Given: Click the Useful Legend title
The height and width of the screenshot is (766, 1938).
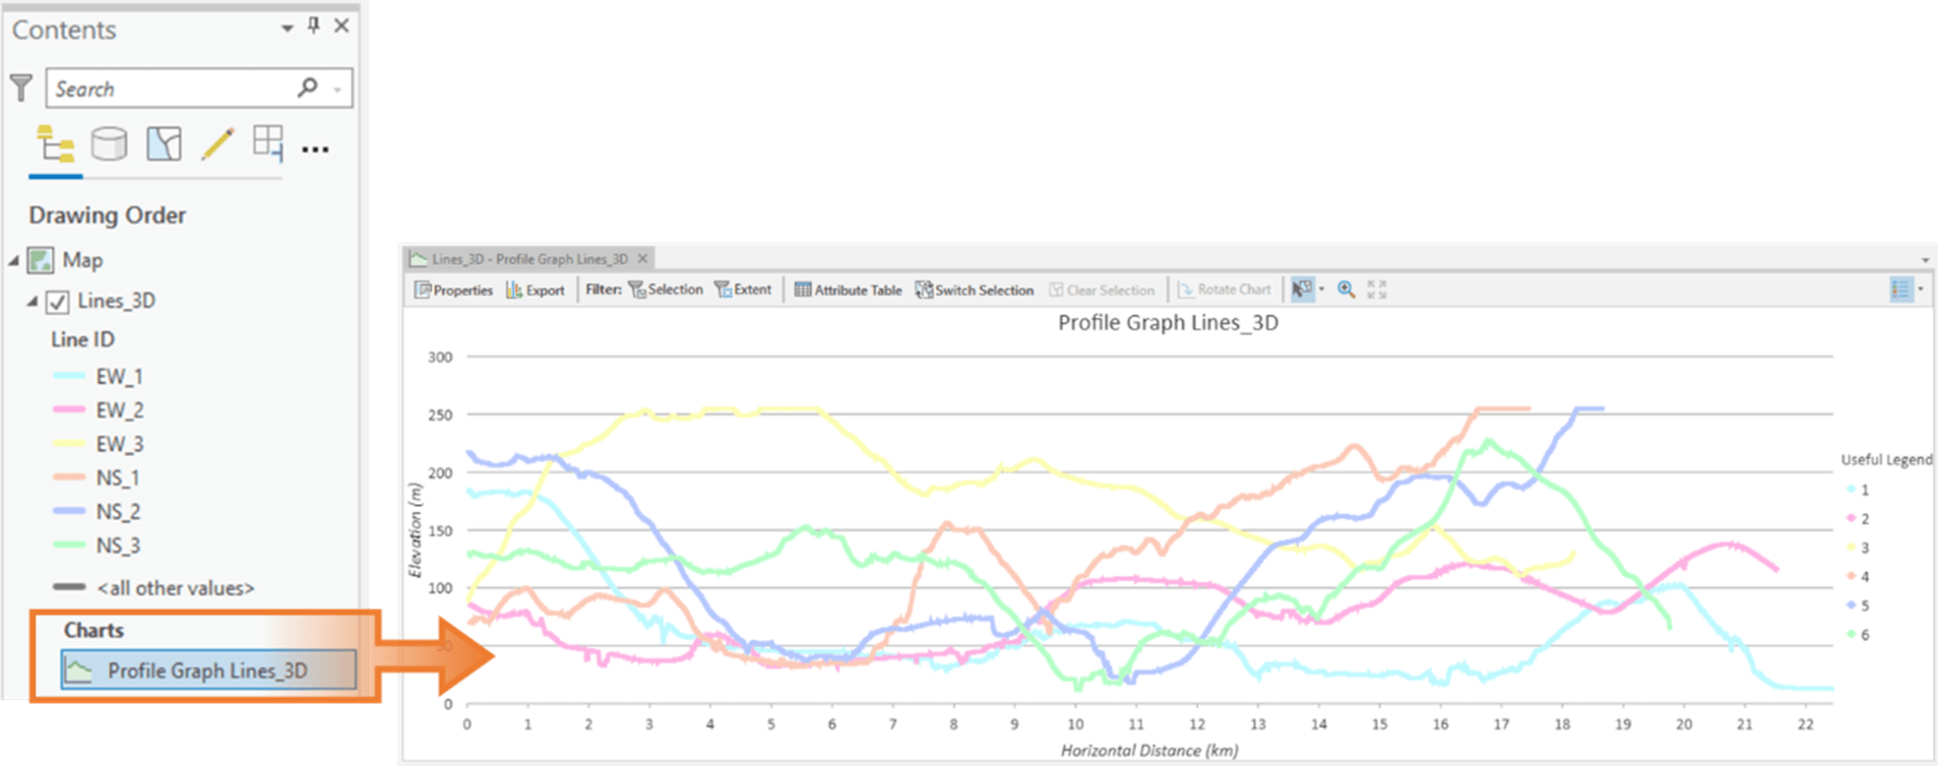Looking at the screenshot, I should (1886, 460).
